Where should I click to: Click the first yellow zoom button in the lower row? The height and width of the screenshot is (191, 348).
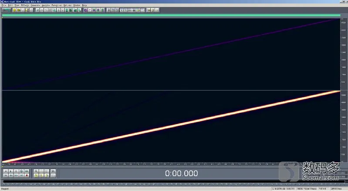36,175
